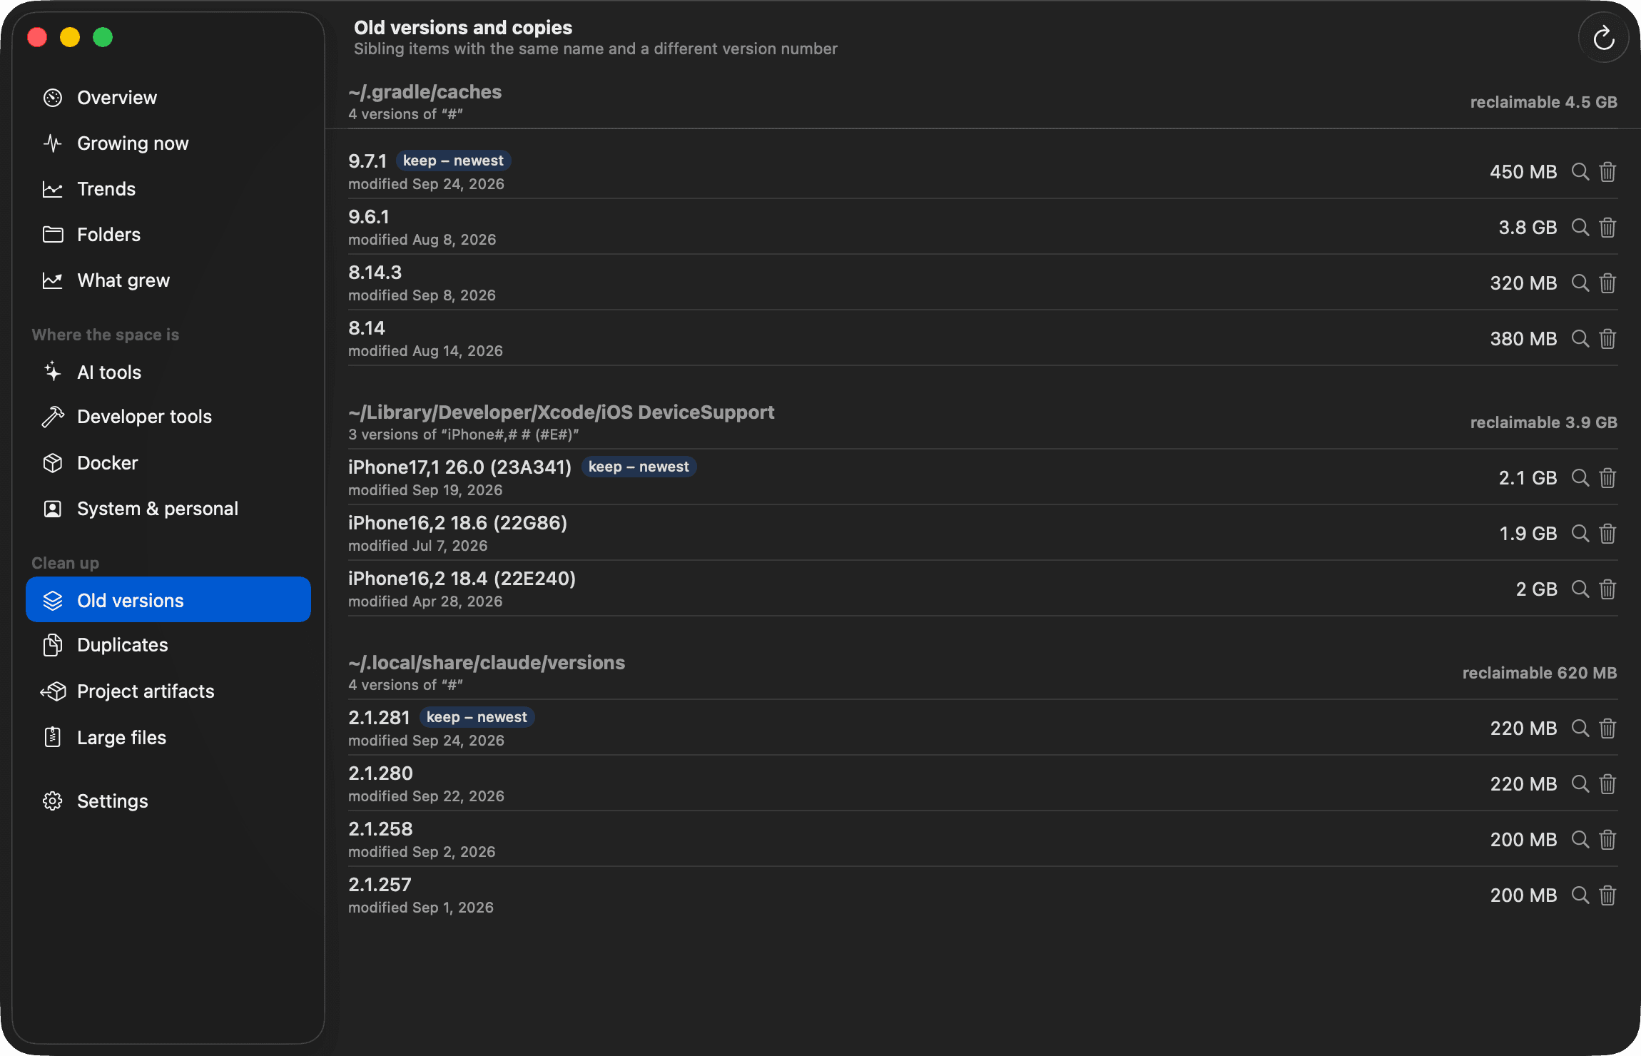
Task: Go to Project artifacts
Action: (x=168, y=691)
